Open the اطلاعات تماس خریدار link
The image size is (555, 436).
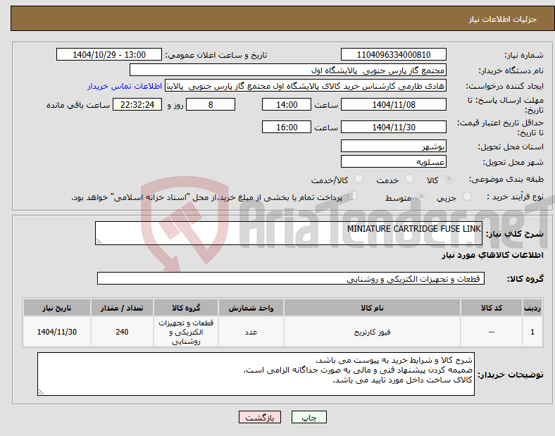(x=125, y=87)
